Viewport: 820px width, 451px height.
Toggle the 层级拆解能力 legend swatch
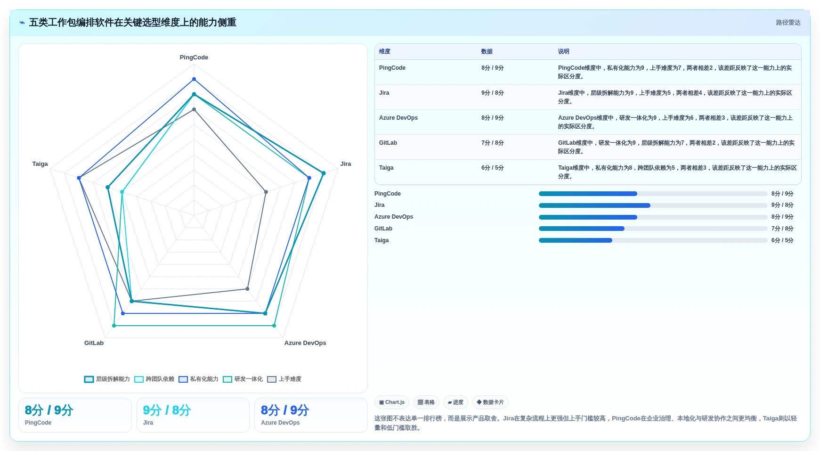tap(89, 379)
